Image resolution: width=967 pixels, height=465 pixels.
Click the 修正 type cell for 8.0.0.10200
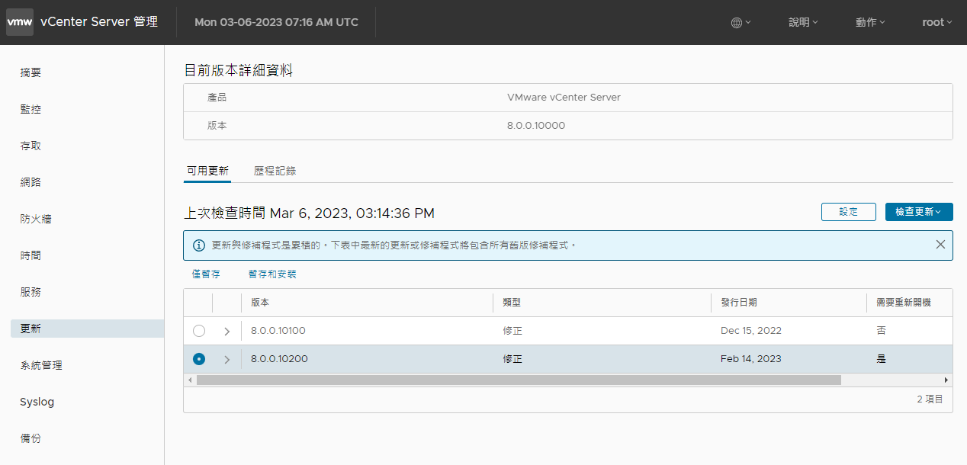click(512, 359)
